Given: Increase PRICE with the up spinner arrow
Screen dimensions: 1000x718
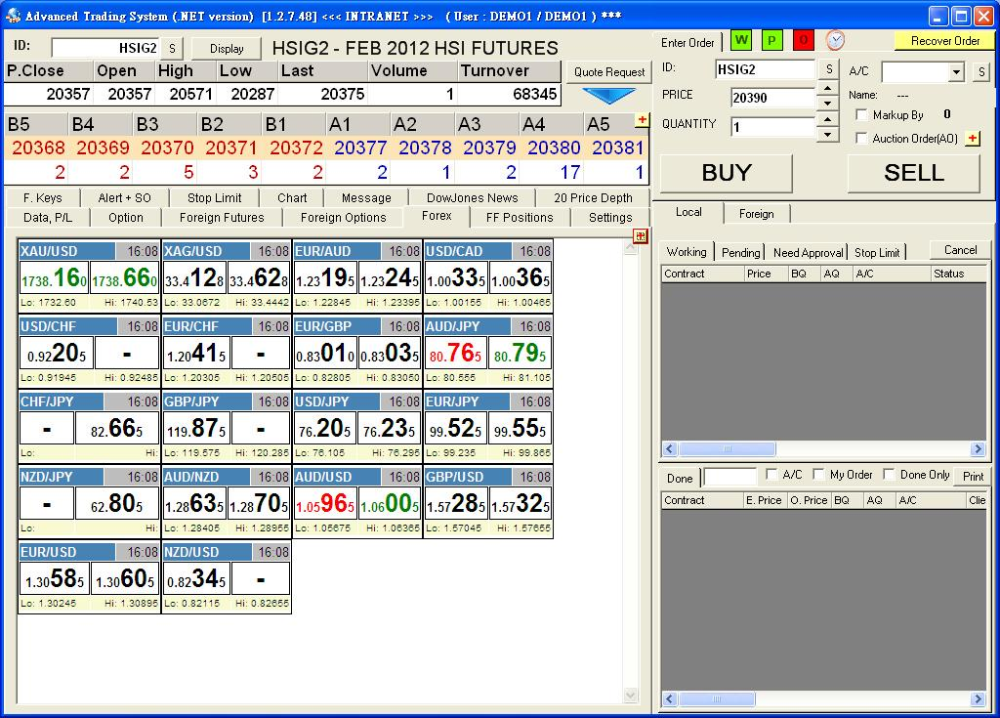Looking at the screenshot, I should (x=827, y=90).
